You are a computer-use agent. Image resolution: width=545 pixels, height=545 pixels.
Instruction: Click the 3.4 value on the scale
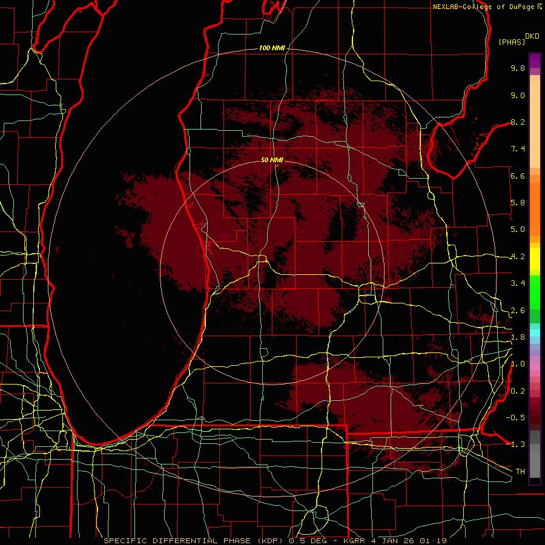click(x=518, y=283)
